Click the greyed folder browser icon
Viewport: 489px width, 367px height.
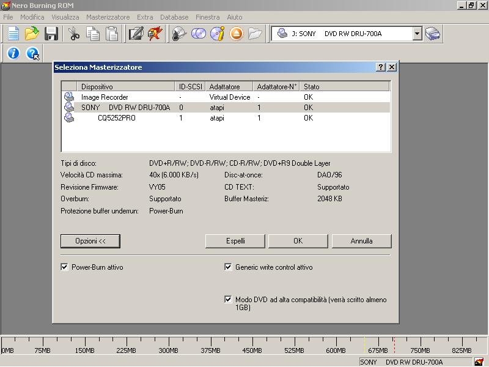tap(255, 34)
